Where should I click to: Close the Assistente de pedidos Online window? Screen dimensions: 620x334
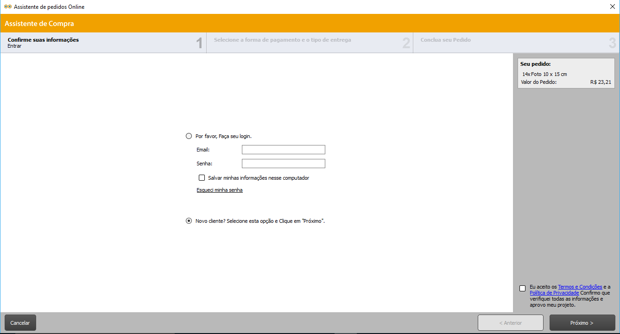tap(612, 7)
